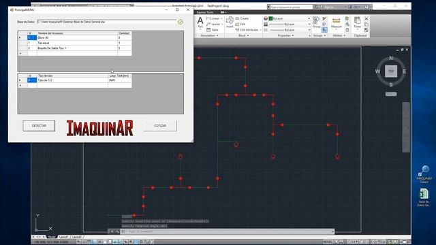
Task: Click the Edit block tool
Action: 240,24
